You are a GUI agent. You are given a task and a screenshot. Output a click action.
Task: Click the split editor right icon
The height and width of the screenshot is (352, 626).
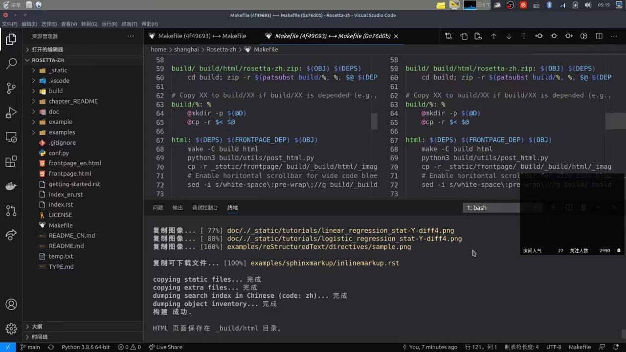599,36
